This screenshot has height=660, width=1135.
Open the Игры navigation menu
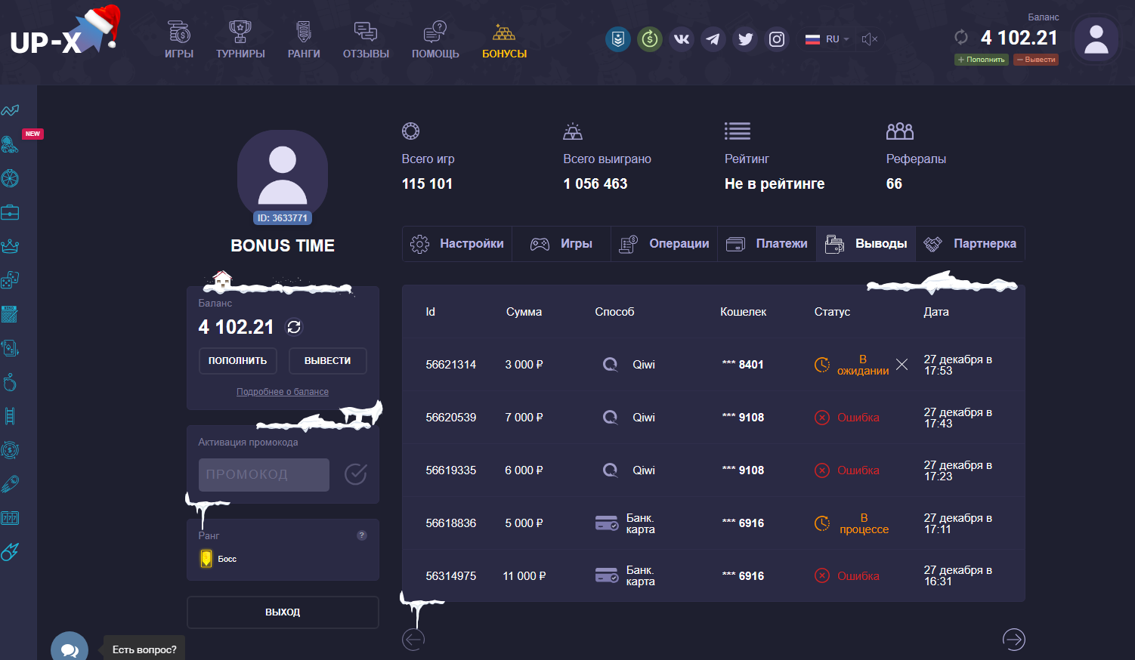point(179,40)
